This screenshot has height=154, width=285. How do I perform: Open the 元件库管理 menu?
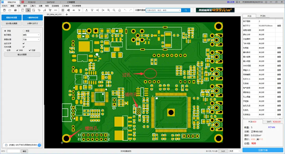click(x=76, y=6)
